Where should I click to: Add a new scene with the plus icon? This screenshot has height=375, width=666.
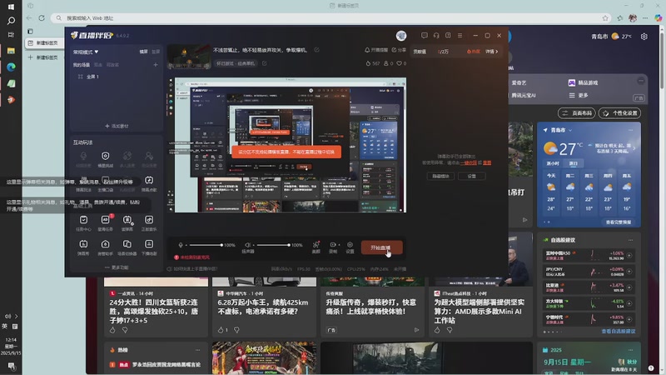pyautogui.click(x=156, y=65)
